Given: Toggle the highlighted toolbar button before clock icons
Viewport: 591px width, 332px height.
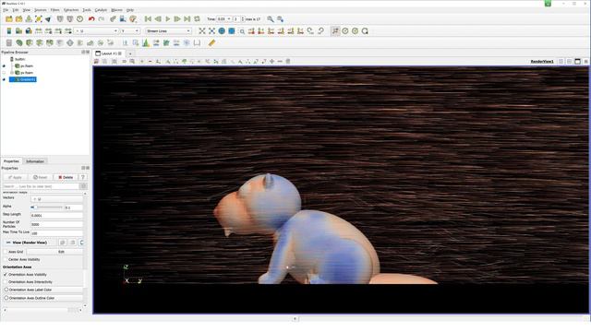Looking at the screenshot, I should click(x=335, y=30).
